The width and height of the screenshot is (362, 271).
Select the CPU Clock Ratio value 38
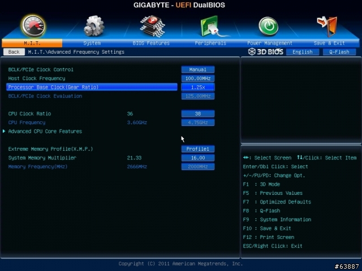coord(198,113)
